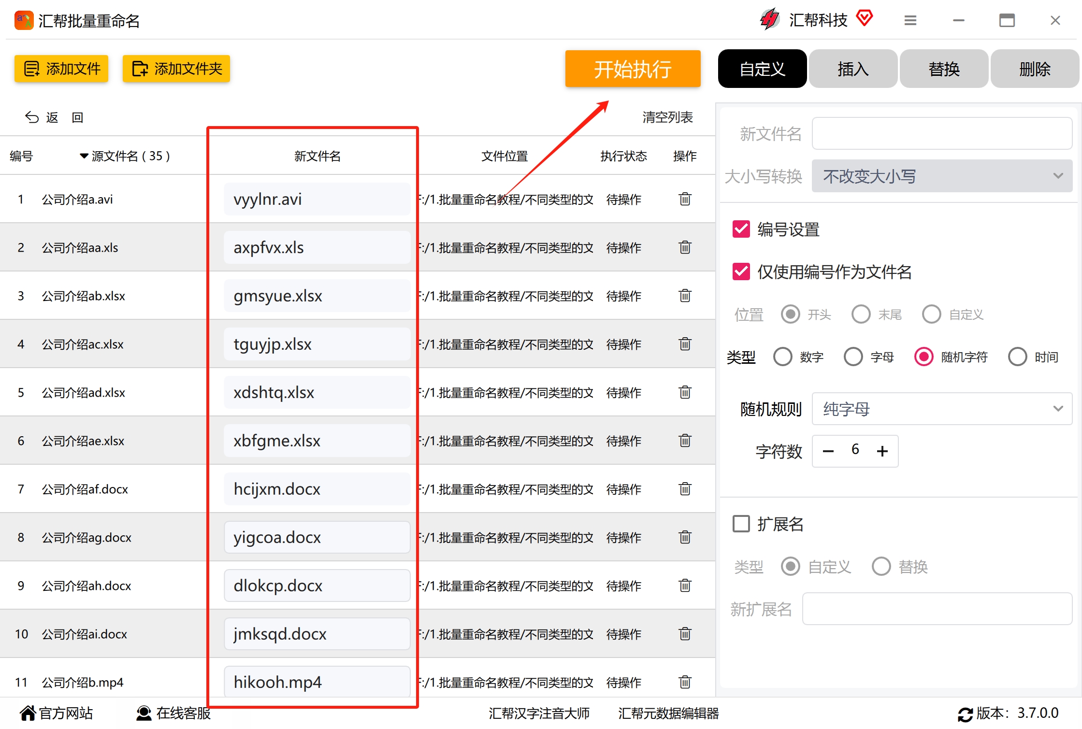Screen dimensions: 1082x729
Task: Edit new name field jmksqd.docx
Action: (x=317, y=634)
